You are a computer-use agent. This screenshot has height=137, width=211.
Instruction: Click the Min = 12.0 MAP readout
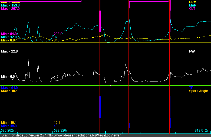[9, 37]
